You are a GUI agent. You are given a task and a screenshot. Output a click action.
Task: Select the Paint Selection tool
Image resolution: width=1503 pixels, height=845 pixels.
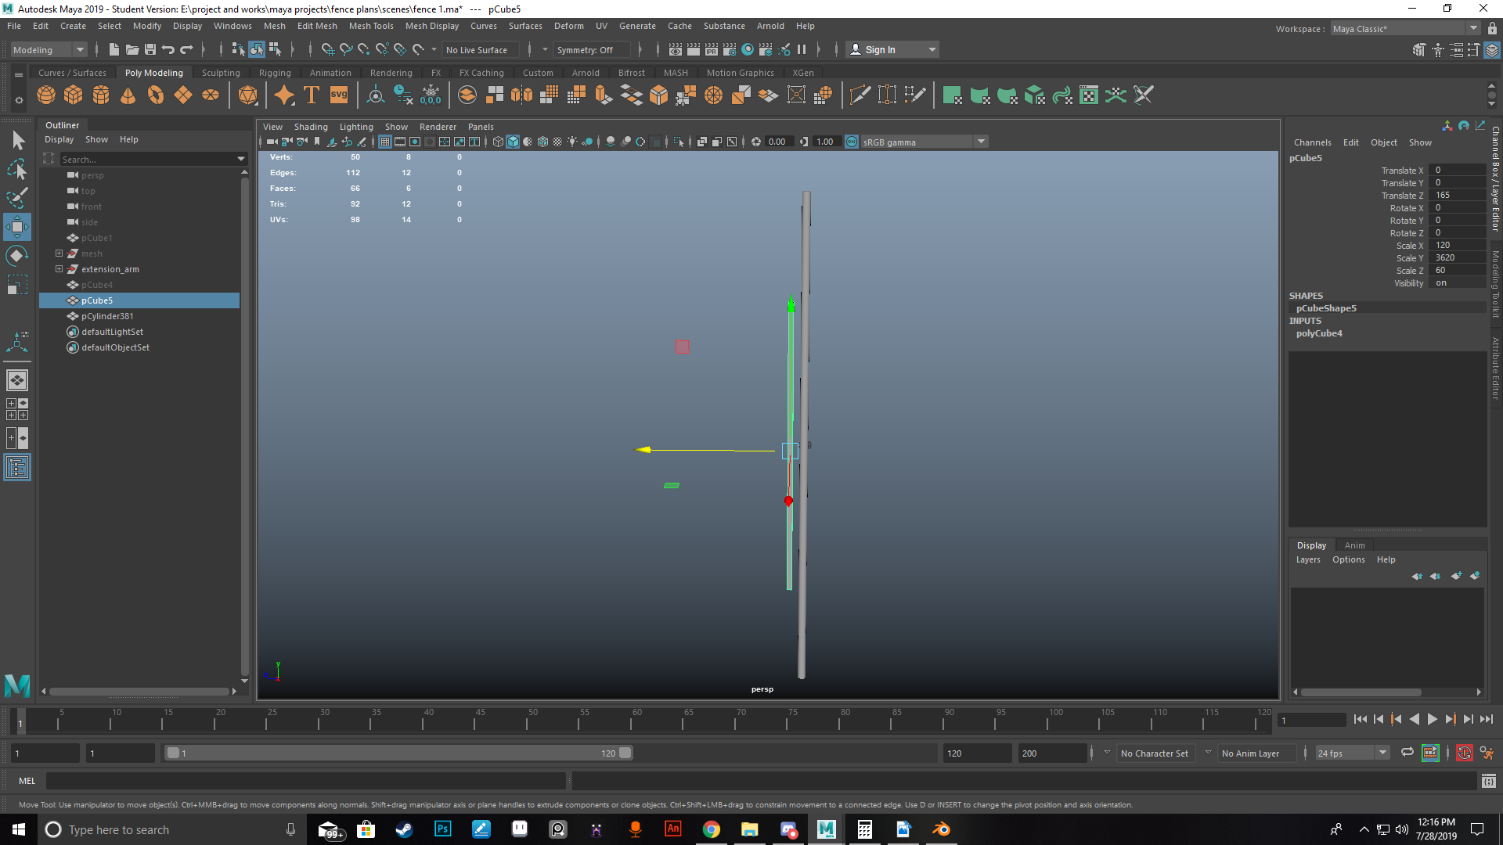pyautogui.click(x=17, y=196)
